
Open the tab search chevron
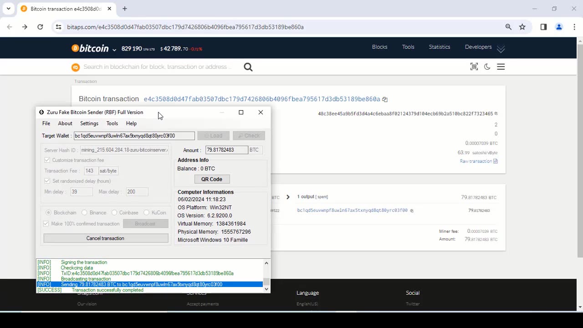click(x=8, y=9)
